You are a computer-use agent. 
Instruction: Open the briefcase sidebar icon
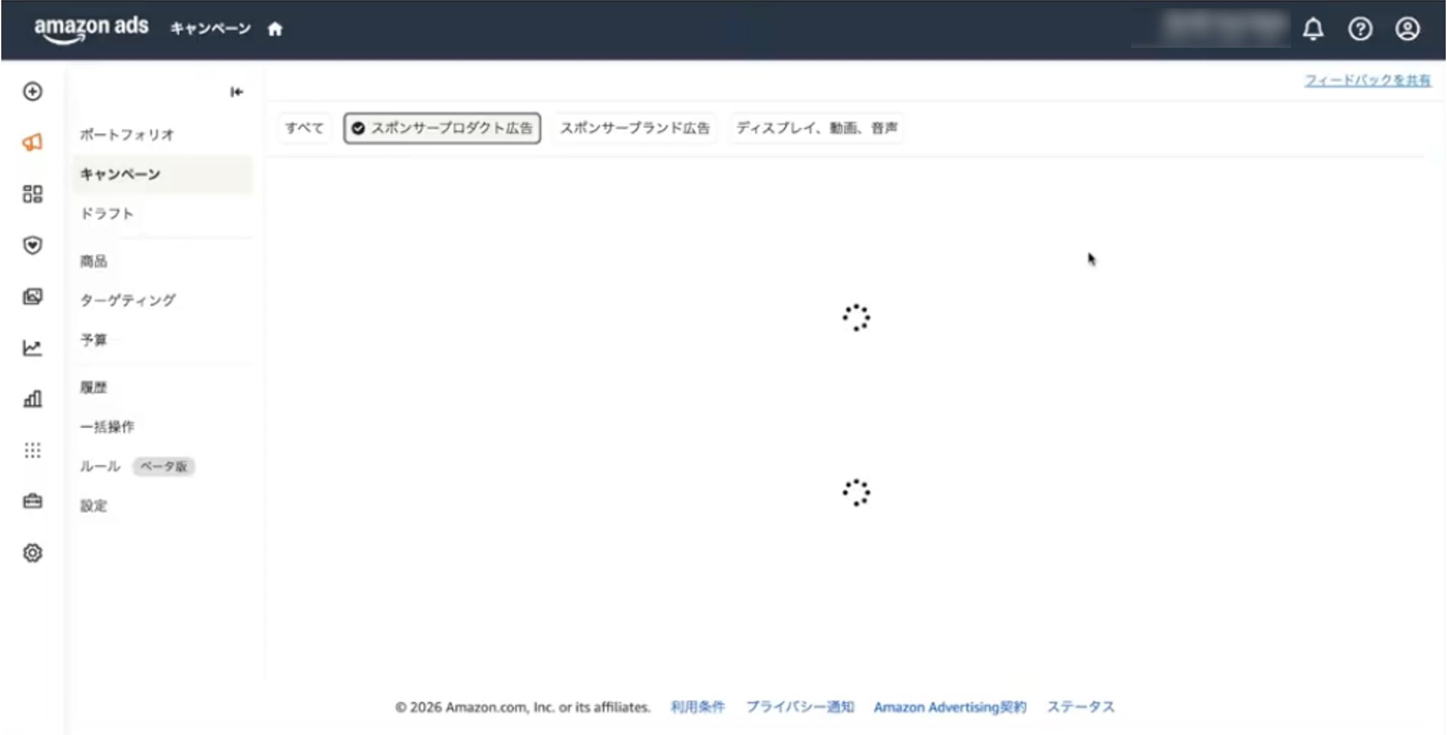tap(33, 501)
